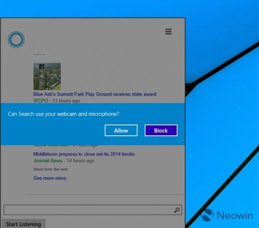Block webcam and microphone access
The width and height of the screenshot is (259, 228).
(161, 131)
